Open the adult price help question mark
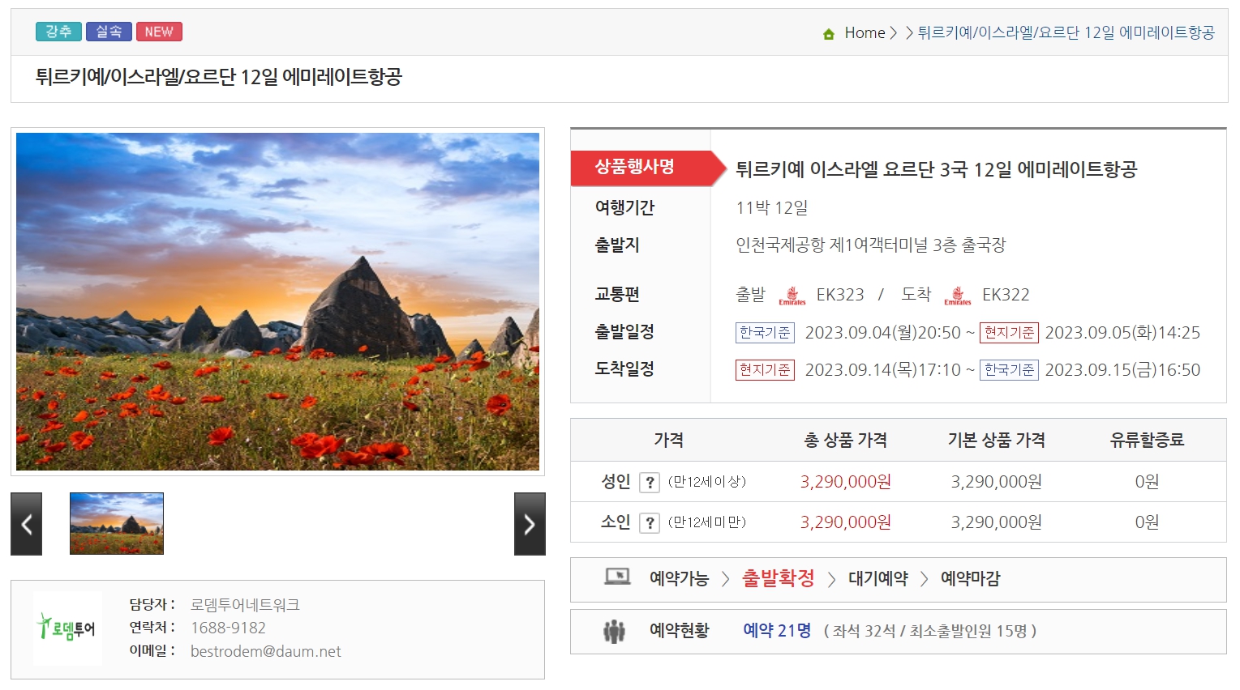Screen dimensions: 1240x690 coord(649,483)
